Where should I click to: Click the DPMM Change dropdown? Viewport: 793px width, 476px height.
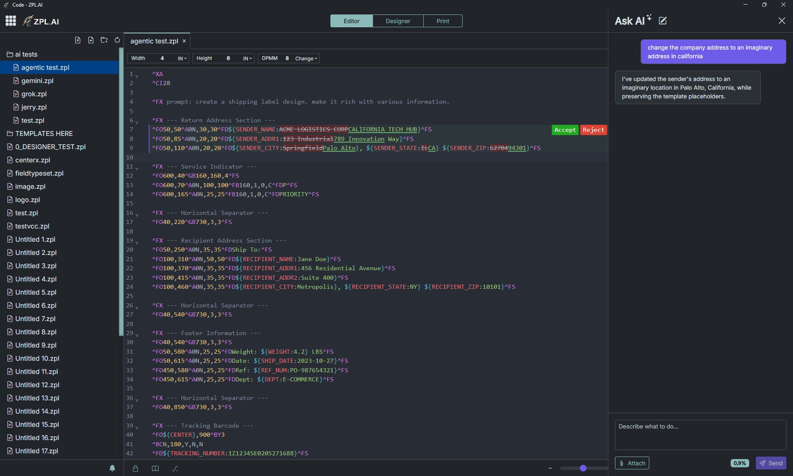click(x=306, y=59)
